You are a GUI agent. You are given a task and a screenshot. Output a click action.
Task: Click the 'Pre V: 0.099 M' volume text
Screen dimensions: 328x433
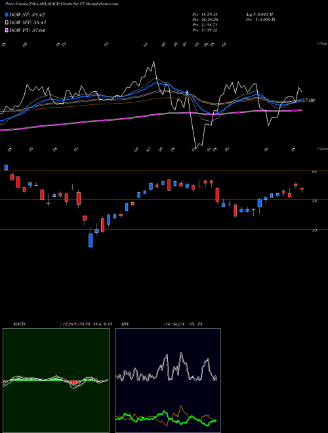pyautogui.click(x=260, y=20)
